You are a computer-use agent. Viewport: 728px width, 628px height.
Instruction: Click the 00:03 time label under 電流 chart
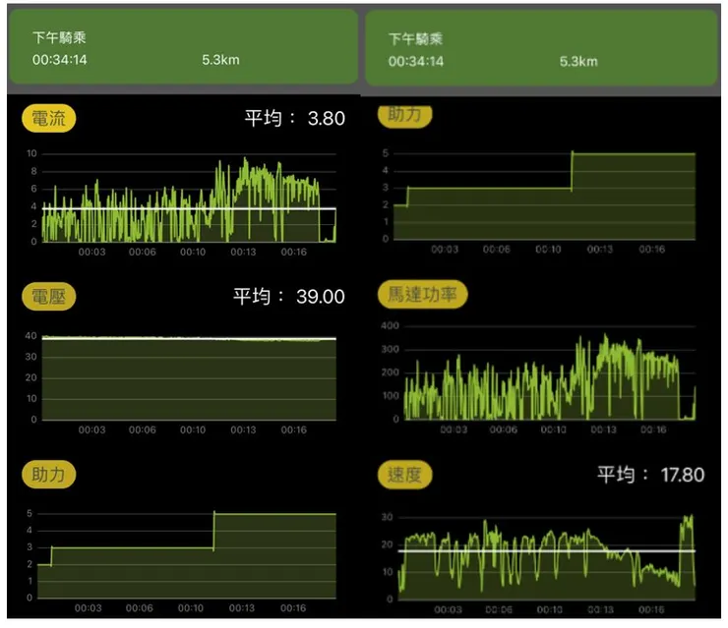[x=91, y=253]
